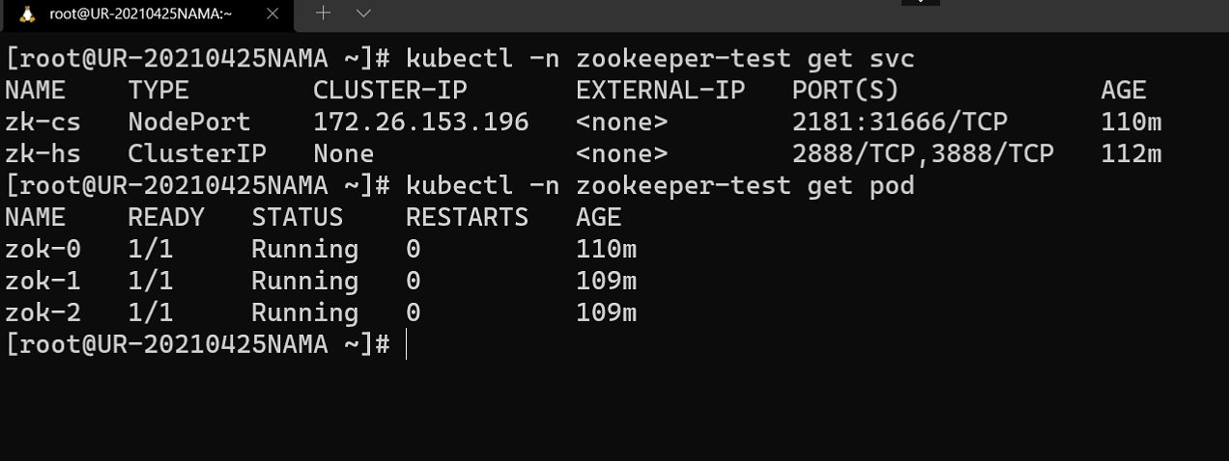Expand the new tab profile dropdown

click(364, 14)
